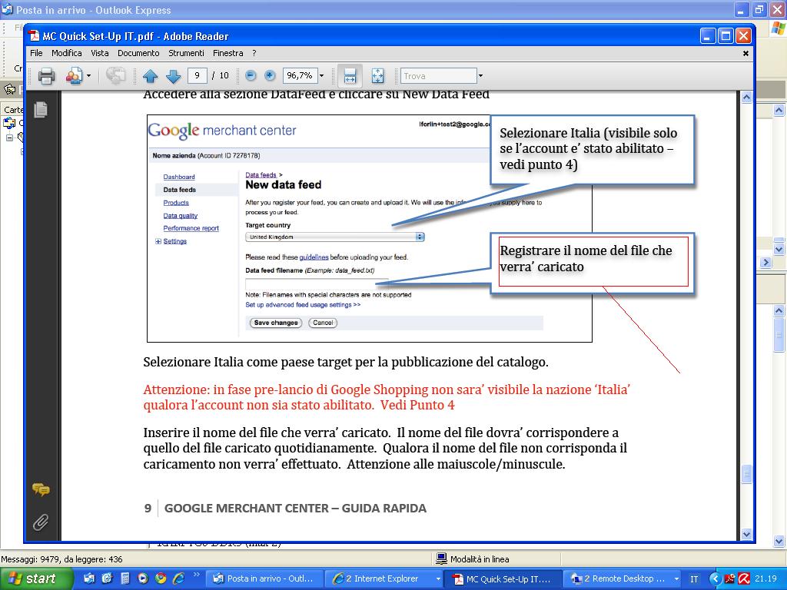This screenshot has height=590, width=787.
Task: Open the Modifica menu
Action: 66,53
